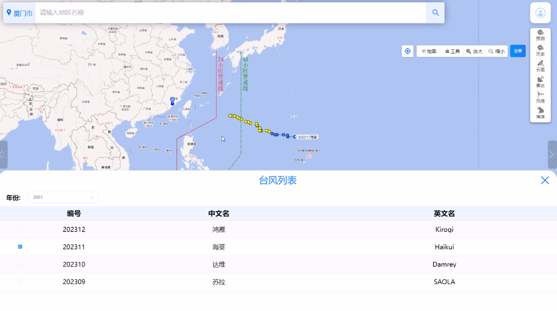The height and width of the screenshot is (311, 557).
Task: Open the 历史 typhoon history icon
Action: [540, 50]
